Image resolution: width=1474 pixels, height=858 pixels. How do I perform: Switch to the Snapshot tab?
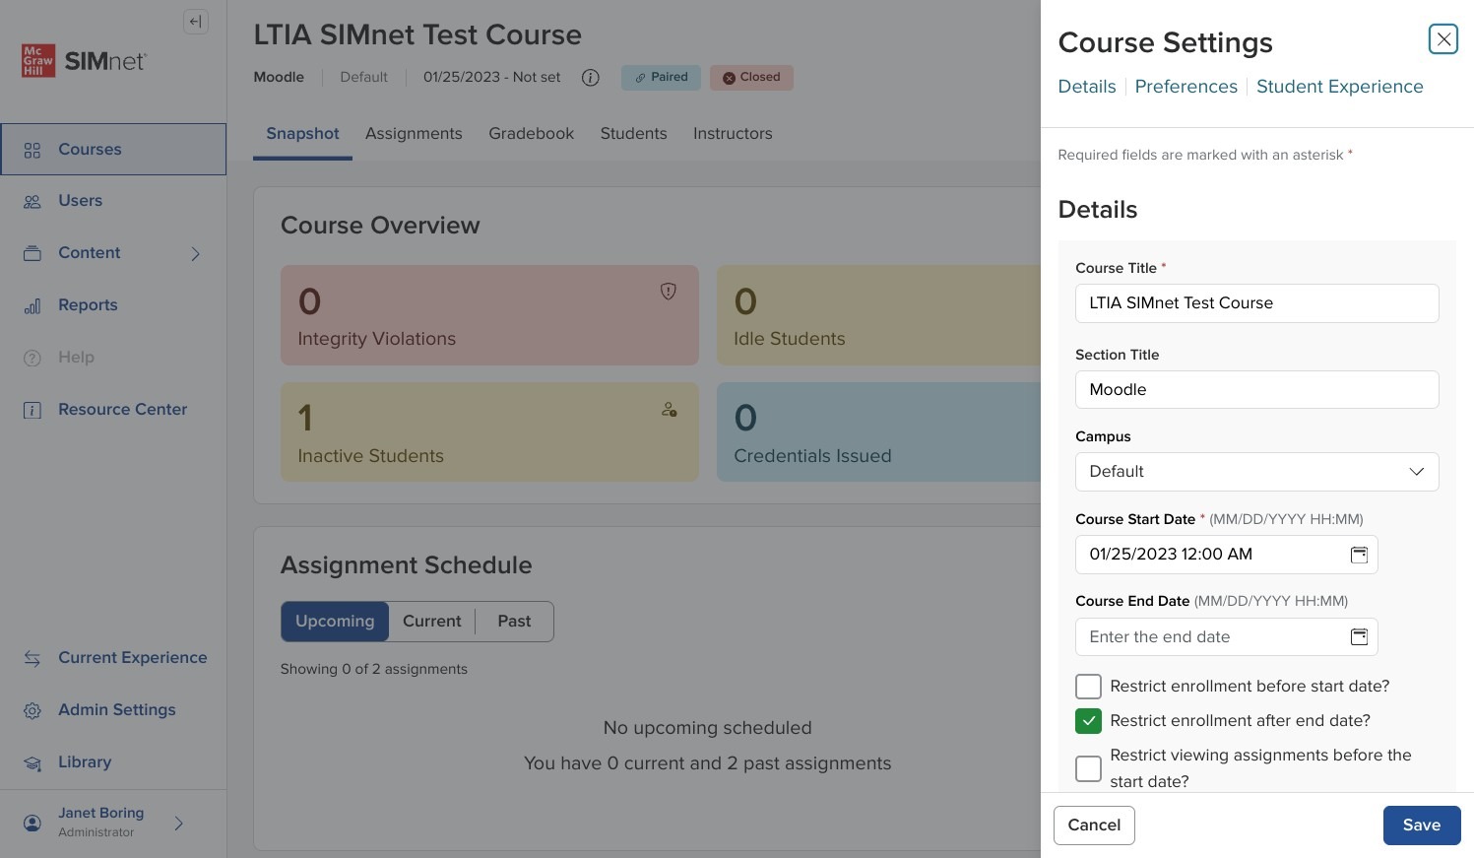click(302, 134)
